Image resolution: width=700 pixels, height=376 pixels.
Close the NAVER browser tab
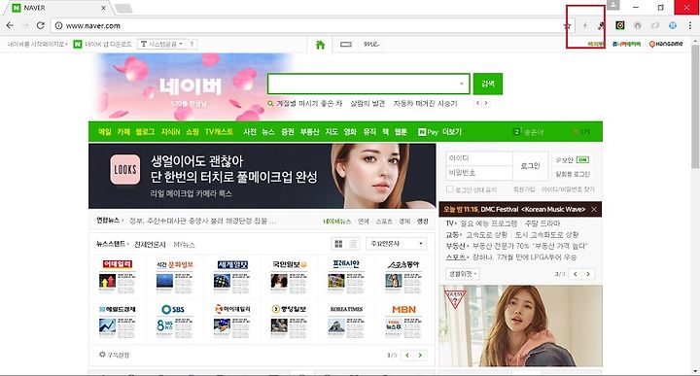(104, 8)
